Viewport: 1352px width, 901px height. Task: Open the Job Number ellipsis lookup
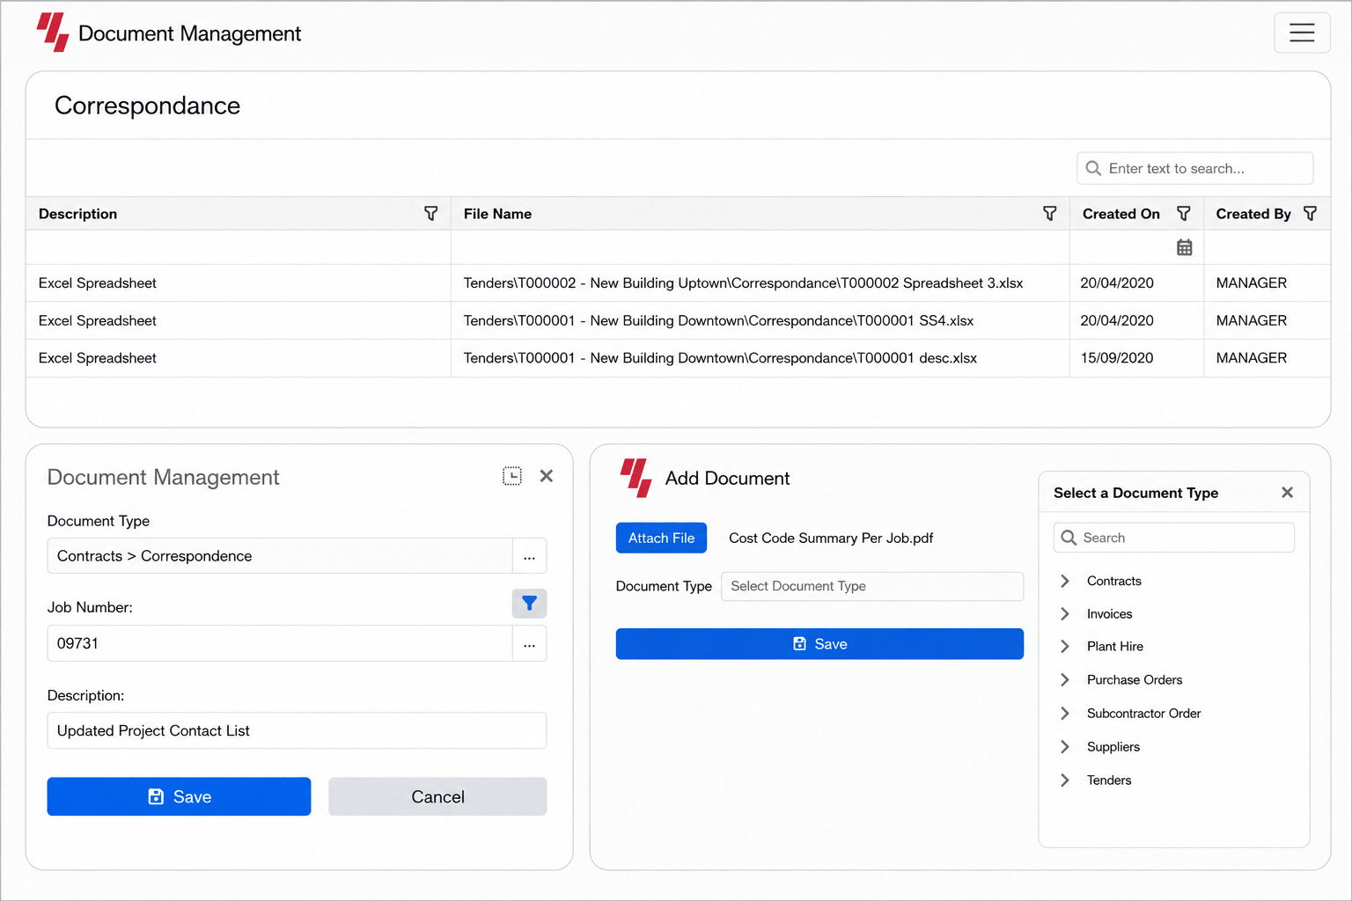tap(529, 643)
